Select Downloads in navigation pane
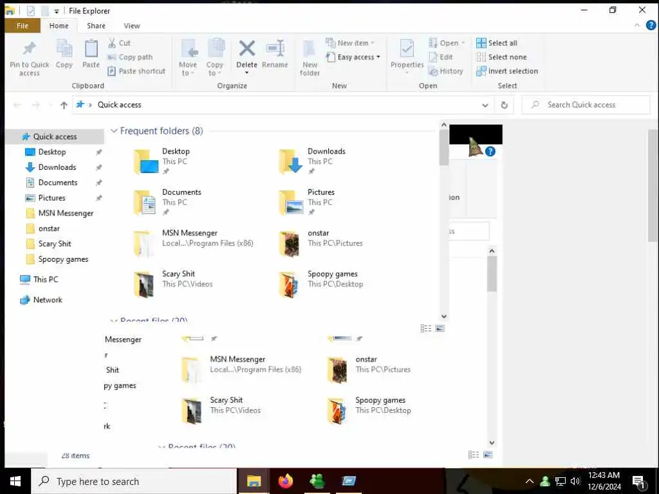This screenshot has width=659, height=494. 57,167
